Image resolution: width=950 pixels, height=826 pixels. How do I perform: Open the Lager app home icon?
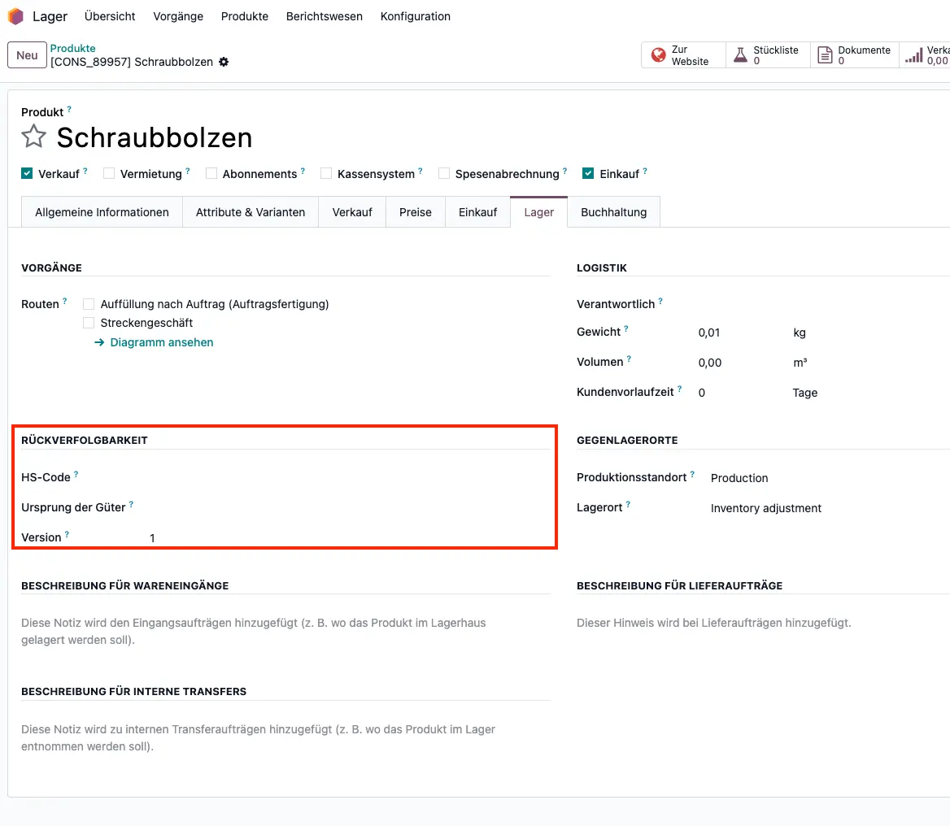pos(14,15)
